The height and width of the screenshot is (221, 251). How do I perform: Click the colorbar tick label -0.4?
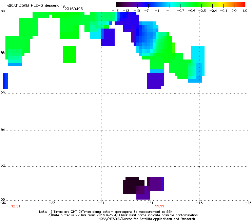pyautogui.click(x=213, y=11)
